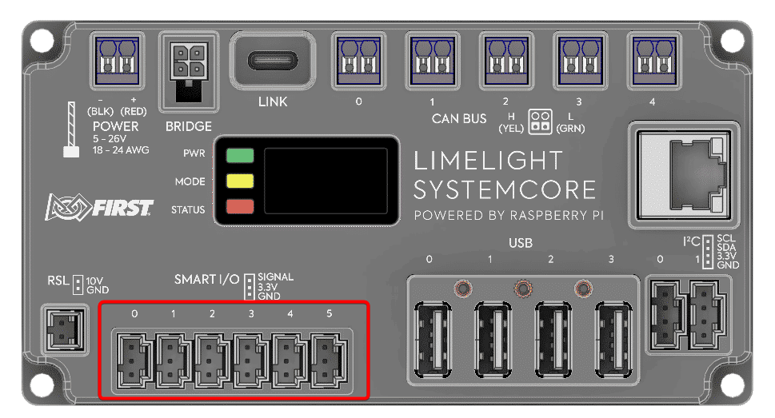Click the Ethernet RJ45 port

tap(684, 175)
